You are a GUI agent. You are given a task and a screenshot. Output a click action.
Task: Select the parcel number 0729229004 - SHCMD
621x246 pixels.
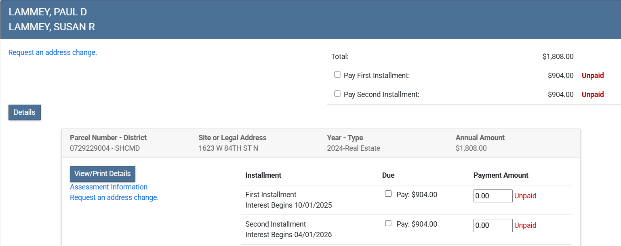tap(105, 148)
